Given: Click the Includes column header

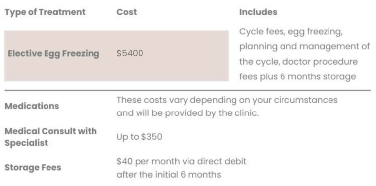Looking at the screenshot, I should [258, 12].
